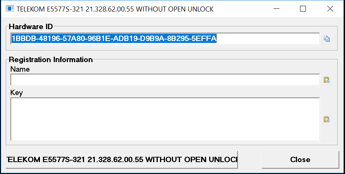This screenshot has width=345, height=174.
Task: Click the TELEKOM E5577S-321 WITHOUT OPEN UNLOCK button
Action: [x=122, y=160]
